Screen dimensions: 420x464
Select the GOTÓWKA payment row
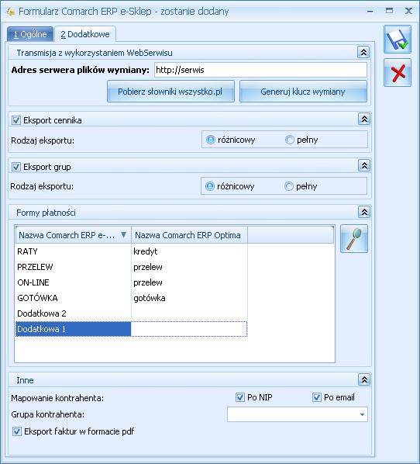(x=131, y=298)
